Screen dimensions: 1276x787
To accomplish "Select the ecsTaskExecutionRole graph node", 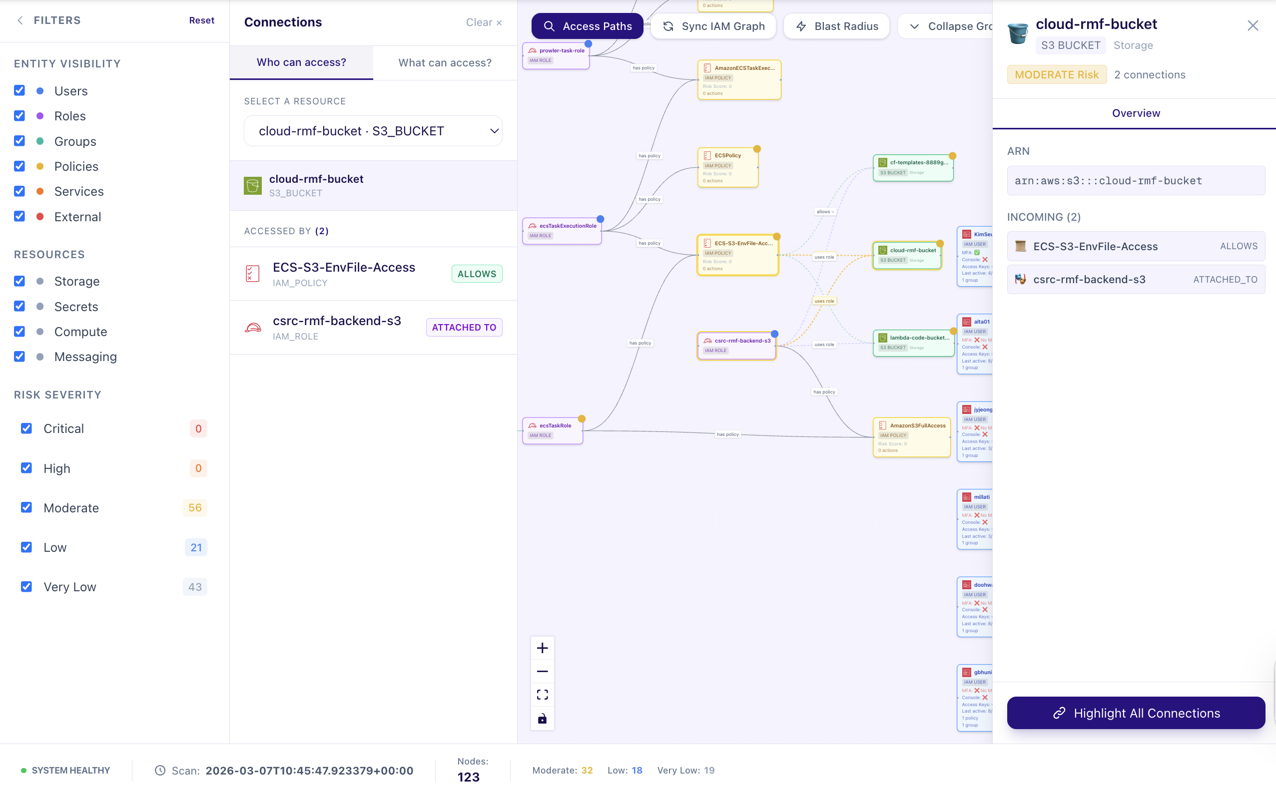I will pos(562,231).
